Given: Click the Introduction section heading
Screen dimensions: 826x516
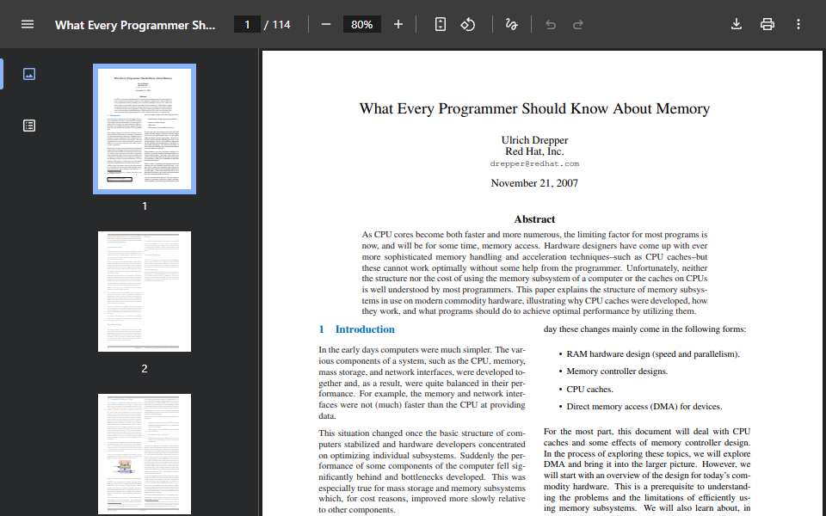Looking at the screenshot, I should 365,329.
